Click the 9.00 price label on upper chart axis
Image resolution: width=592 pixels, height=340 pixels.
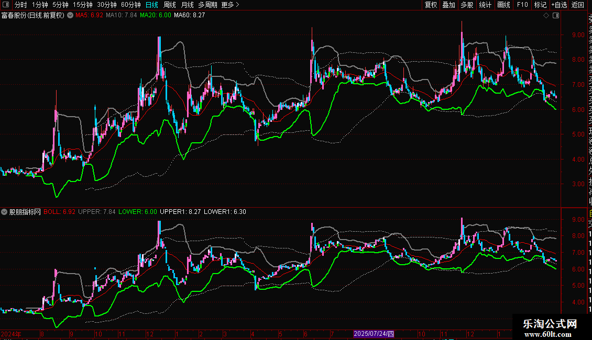(578, 35)
